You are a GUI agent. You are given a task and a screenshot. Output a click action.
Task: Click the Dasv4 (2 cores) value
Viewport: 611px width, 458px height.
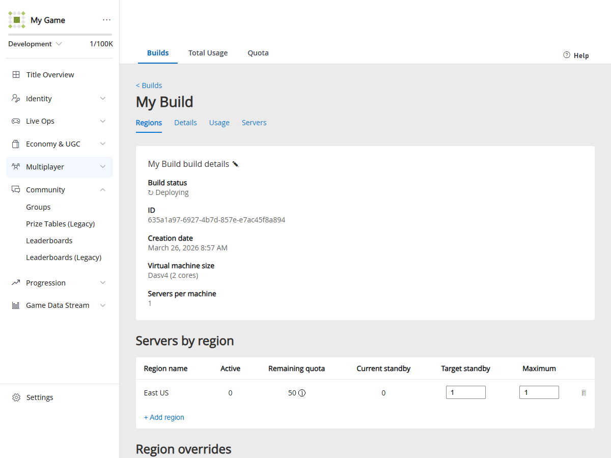(173, 275)
